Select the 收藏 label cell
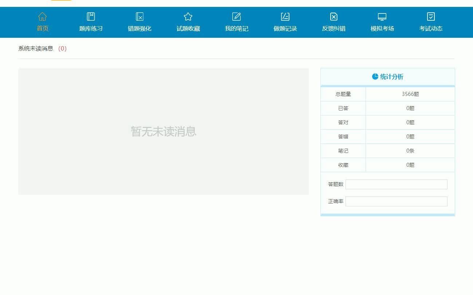Viewport: 473px width, 295px height. [x=343, y=165]
